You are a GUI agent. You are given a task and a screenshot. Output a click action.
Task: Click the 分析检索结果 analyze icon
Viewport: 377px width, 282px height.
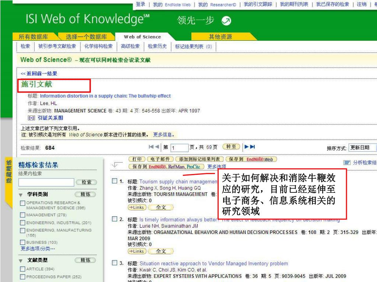tap(347, 163)
